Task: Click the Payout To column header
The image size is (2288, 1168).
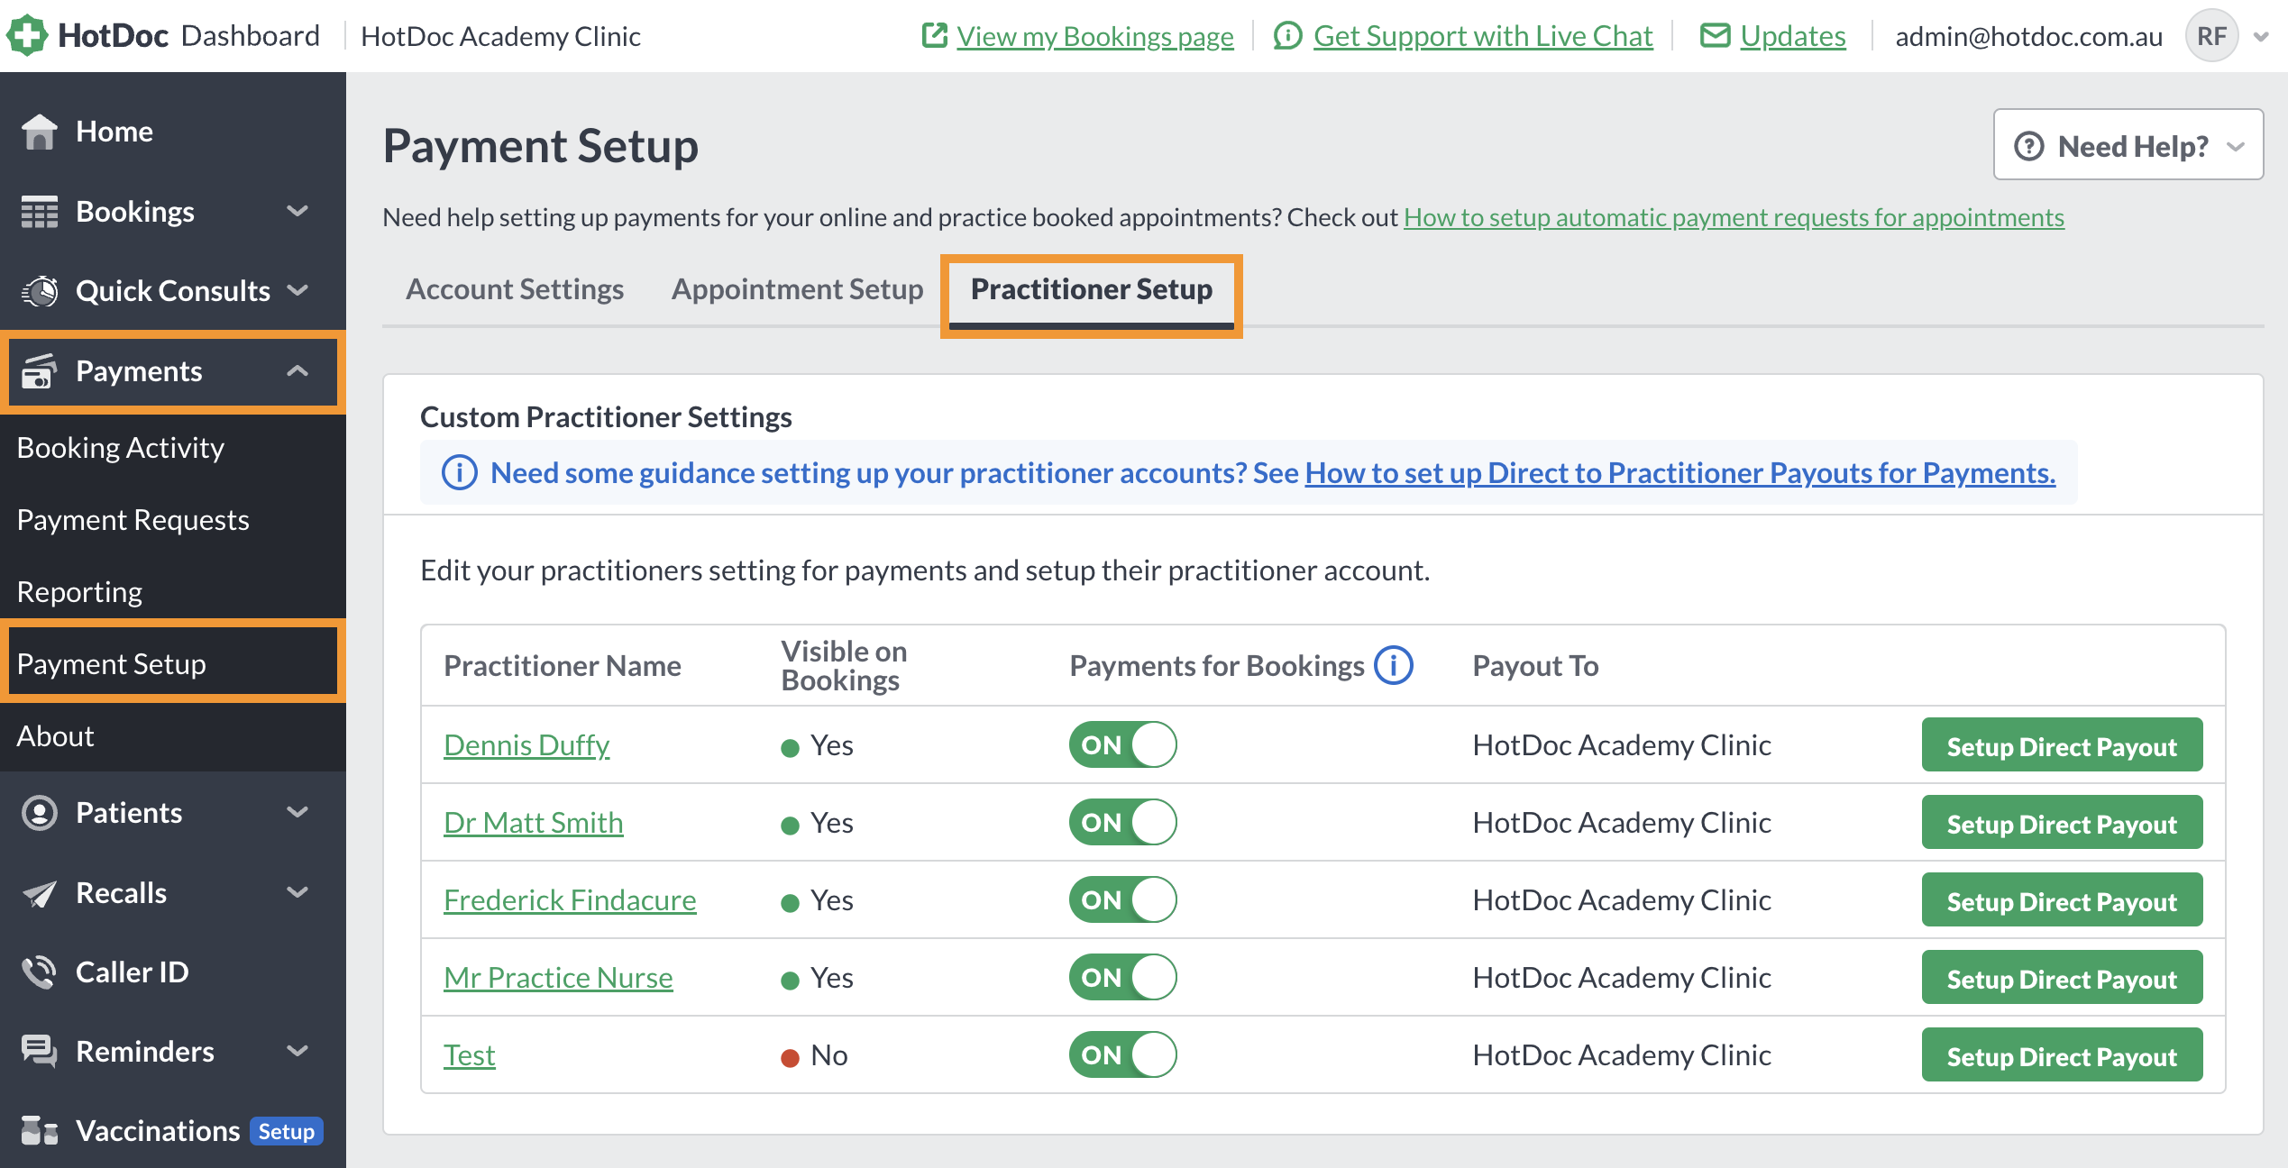Action: 1535,666
